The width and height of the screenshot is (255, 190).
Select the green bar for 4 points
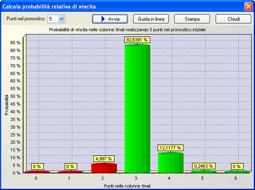pyautogui.click(x=171, y=162)
